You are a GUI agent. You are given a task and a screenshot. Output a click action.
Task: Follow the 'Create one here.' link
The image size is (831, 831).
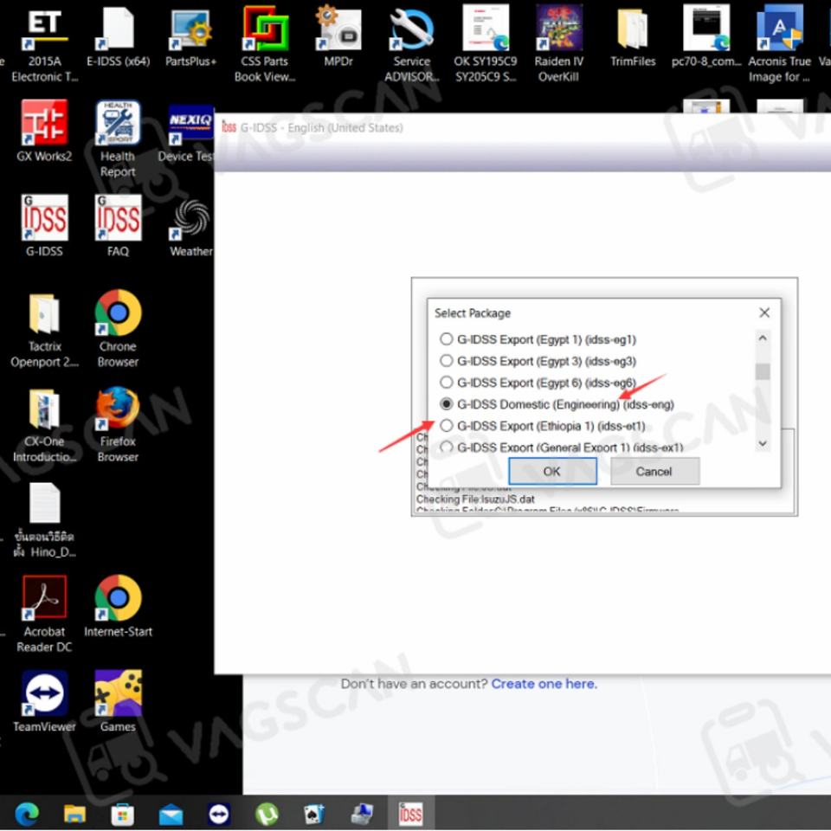click(x=544, y=684)
